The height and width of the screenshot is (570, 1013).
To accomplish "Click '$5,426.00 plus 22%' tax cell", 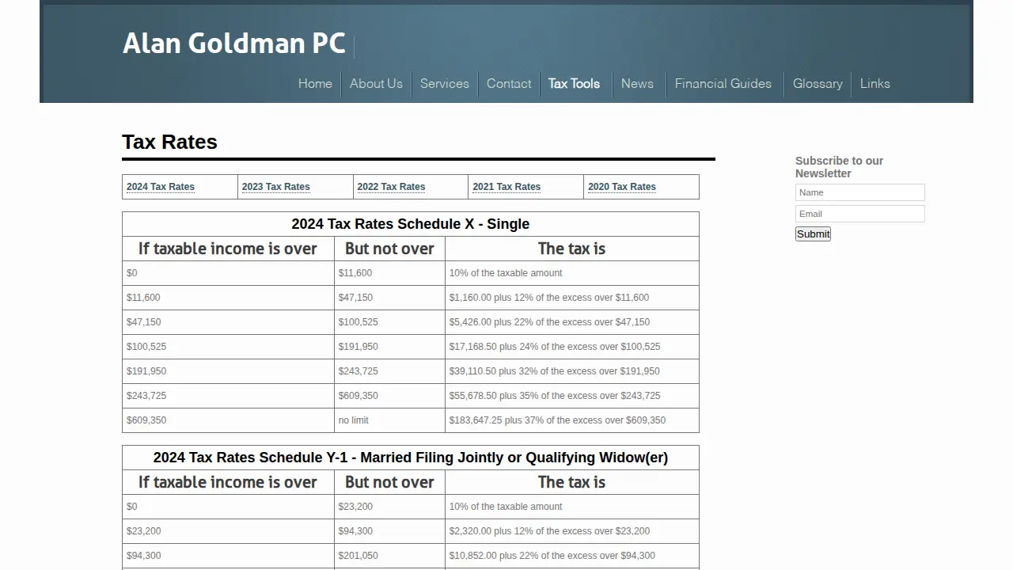I will pos(571,322).
